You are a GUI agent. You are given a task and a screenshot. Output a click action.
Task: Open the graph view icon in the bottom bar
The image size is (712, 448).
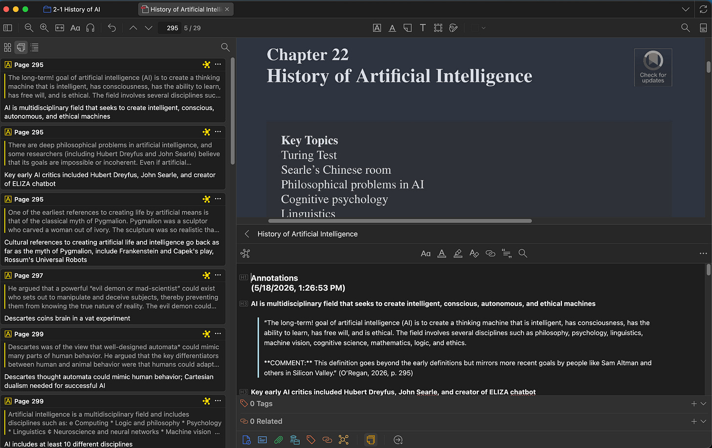click(344, 440)
